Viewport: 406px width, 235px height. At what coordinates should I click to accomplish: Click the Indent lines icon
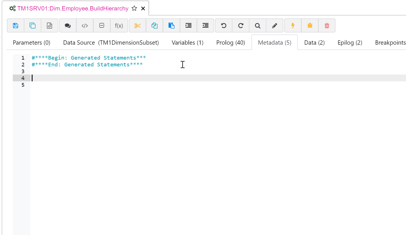coord(189,26)
